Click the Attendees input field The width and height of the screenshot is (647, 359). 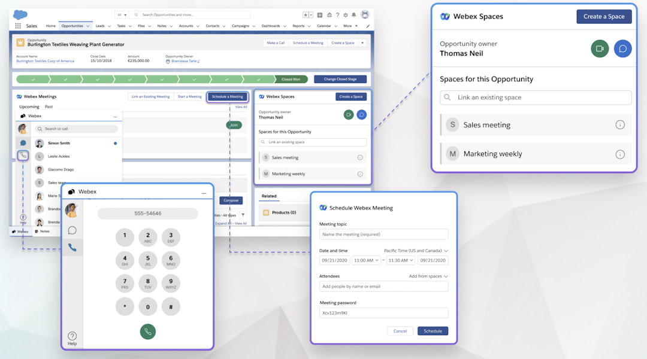[383, 287]
